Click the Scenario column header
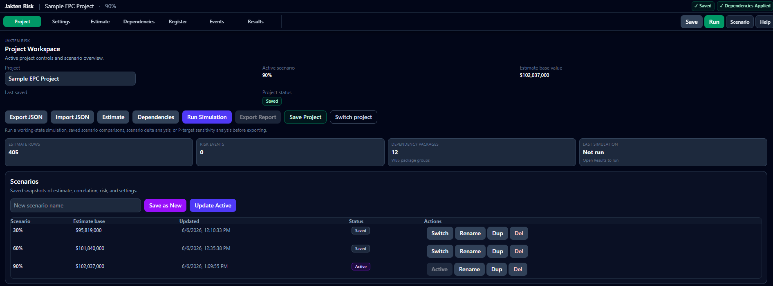Screen dimensions: 773x286 click(20, 221)
